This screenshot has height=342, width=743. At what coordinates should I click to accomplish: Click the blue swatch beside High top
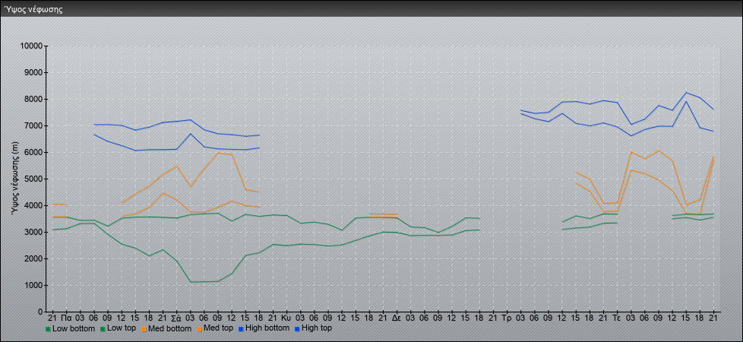coord(296,329)
